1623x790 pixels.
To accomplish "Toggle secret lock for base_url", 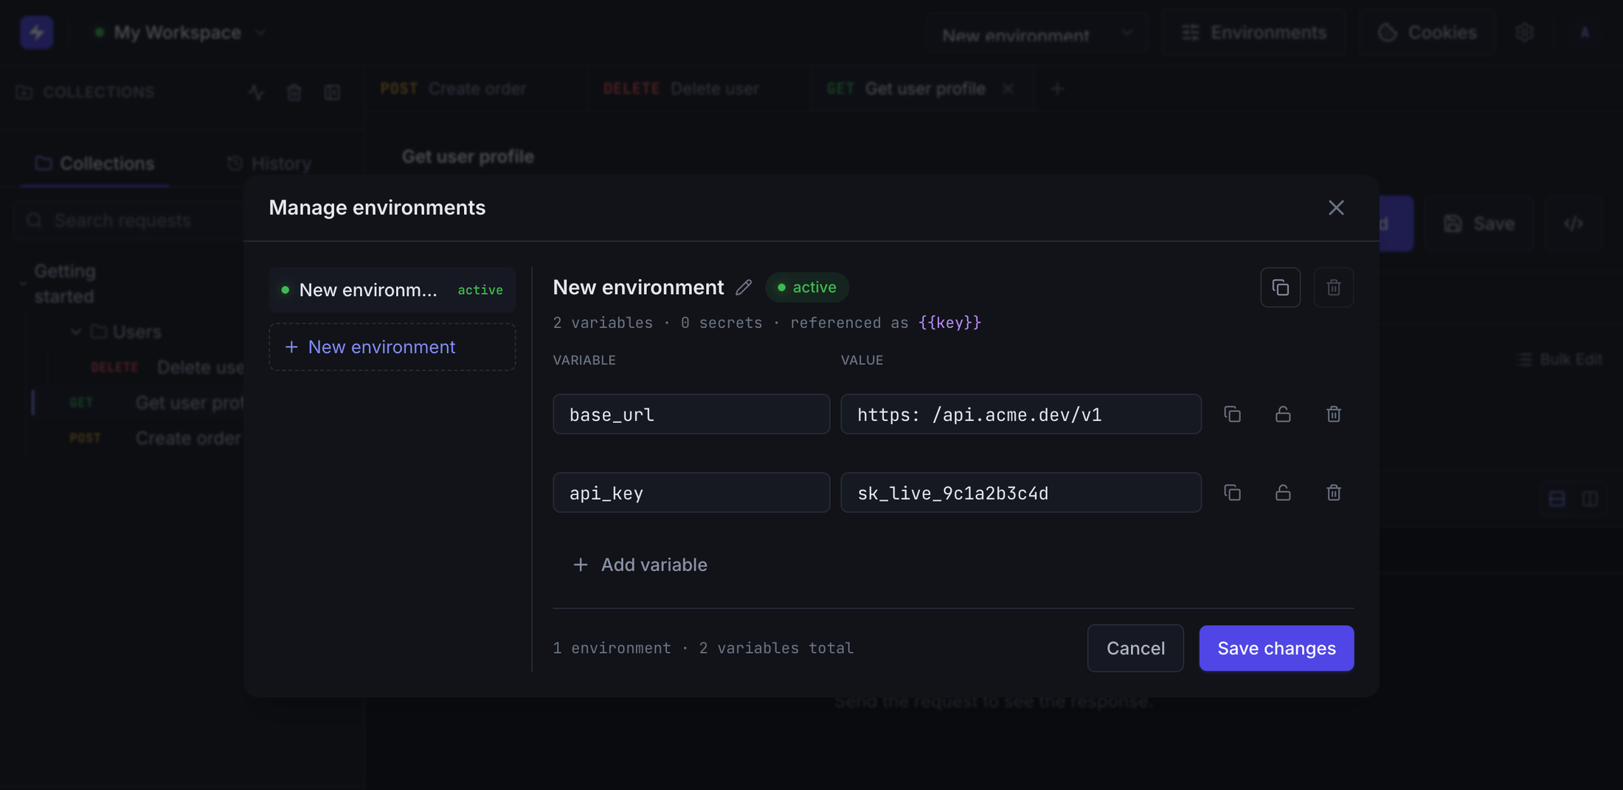I will tap(1283, 414).
